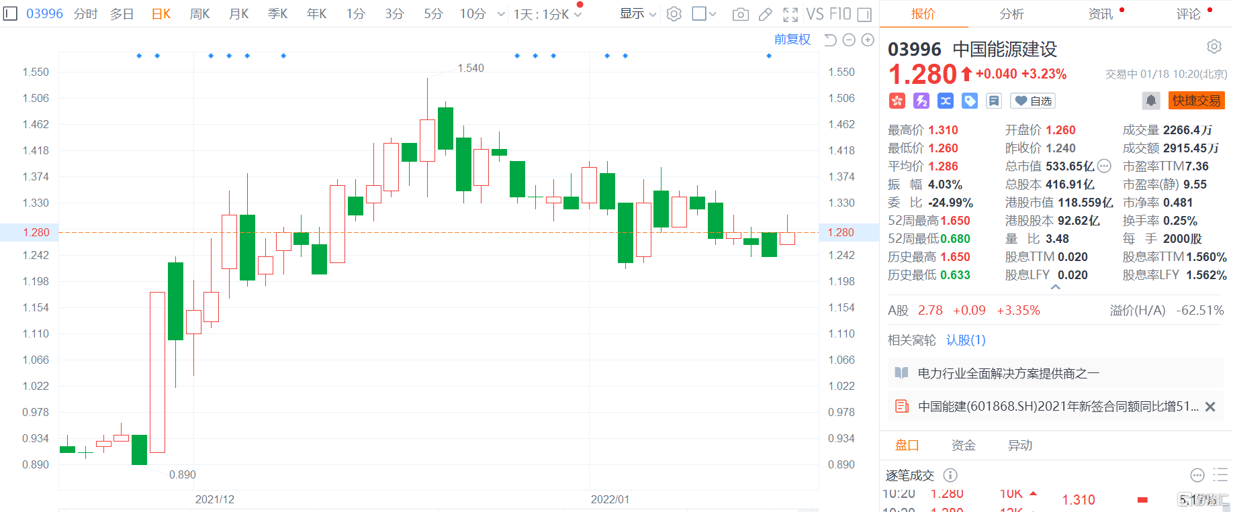Switch to the 周K weekly chart
This screenshot has width=1233, height=512.
coord(199,14)
